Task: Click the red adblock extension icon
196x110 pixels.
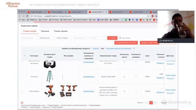Action: 153,16
